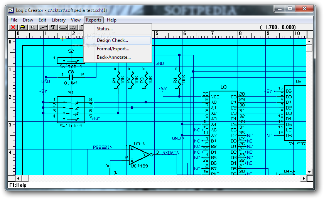
Task: Choose Formal/Export... menu entry
Action: (x=118, y=49)
